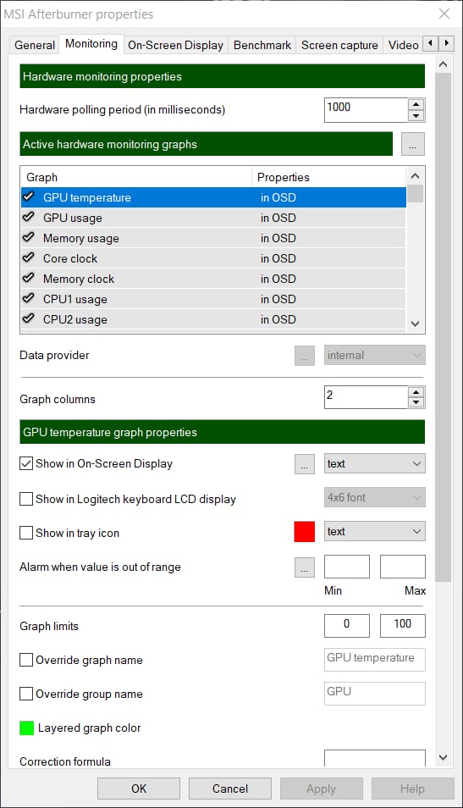Click the tab strip left scroll arrow
The width and height of the screenshot is (463, 808).
(431, 43)
